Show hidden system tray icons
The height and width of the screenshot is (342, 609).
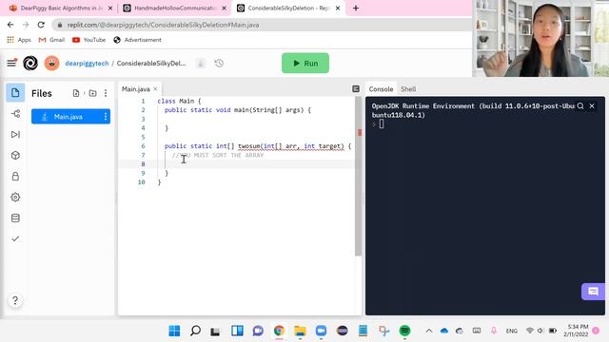(429, 331)
